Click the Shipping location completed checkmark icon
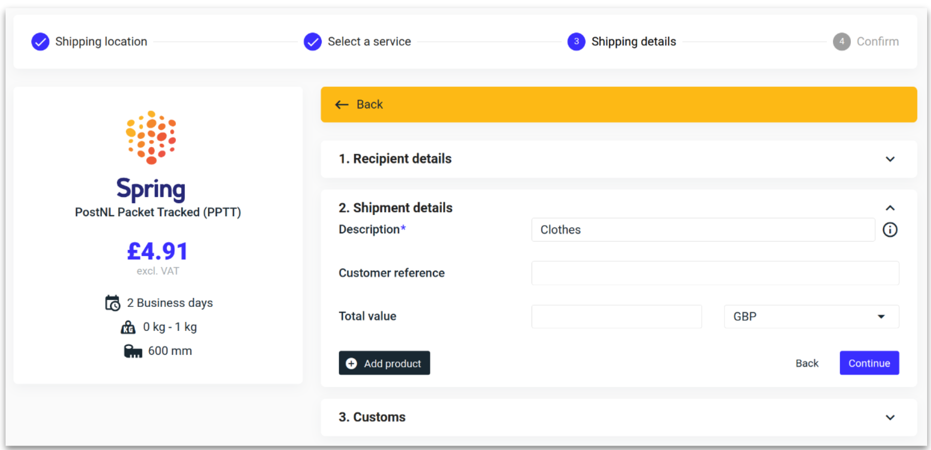The height and width of the screenshot is (450, 931). coord(40,42)
